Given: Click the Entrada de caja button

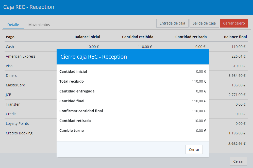Looking at the screenshot, I should (172, 23).
